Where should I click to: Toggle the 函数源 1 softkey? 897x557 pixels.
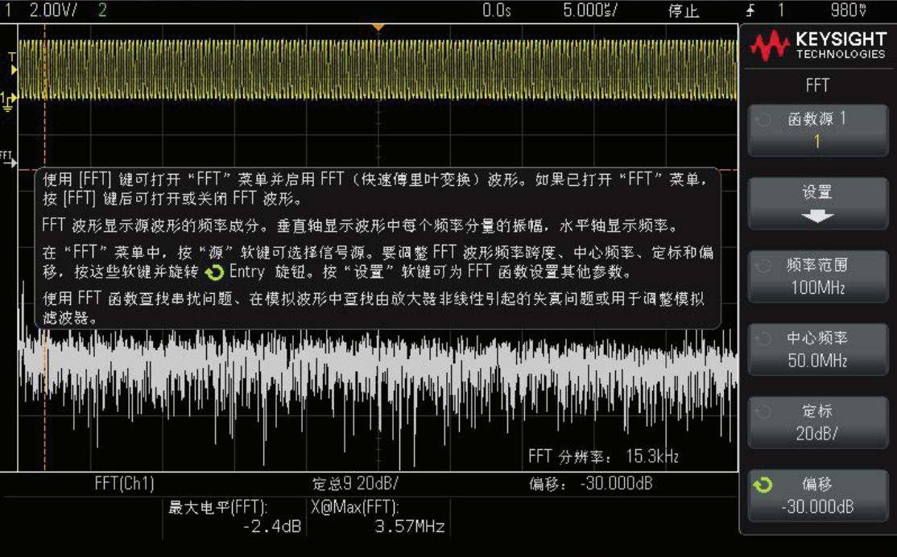click(x=818, y=130)
